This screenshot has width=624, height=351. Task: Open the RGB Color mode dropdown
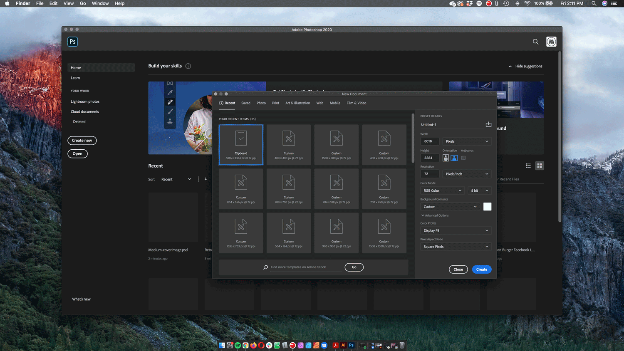[x=442, y=190]
